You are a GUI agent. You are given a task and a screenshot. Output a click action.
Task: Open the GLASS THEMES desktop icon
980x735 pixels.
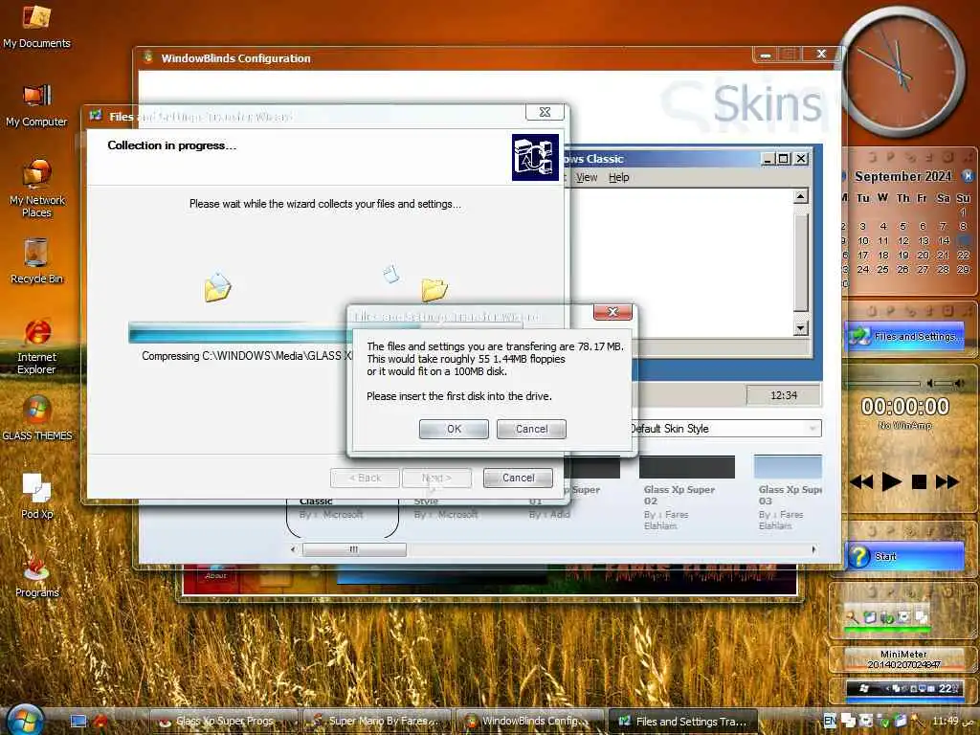point(37,417)
